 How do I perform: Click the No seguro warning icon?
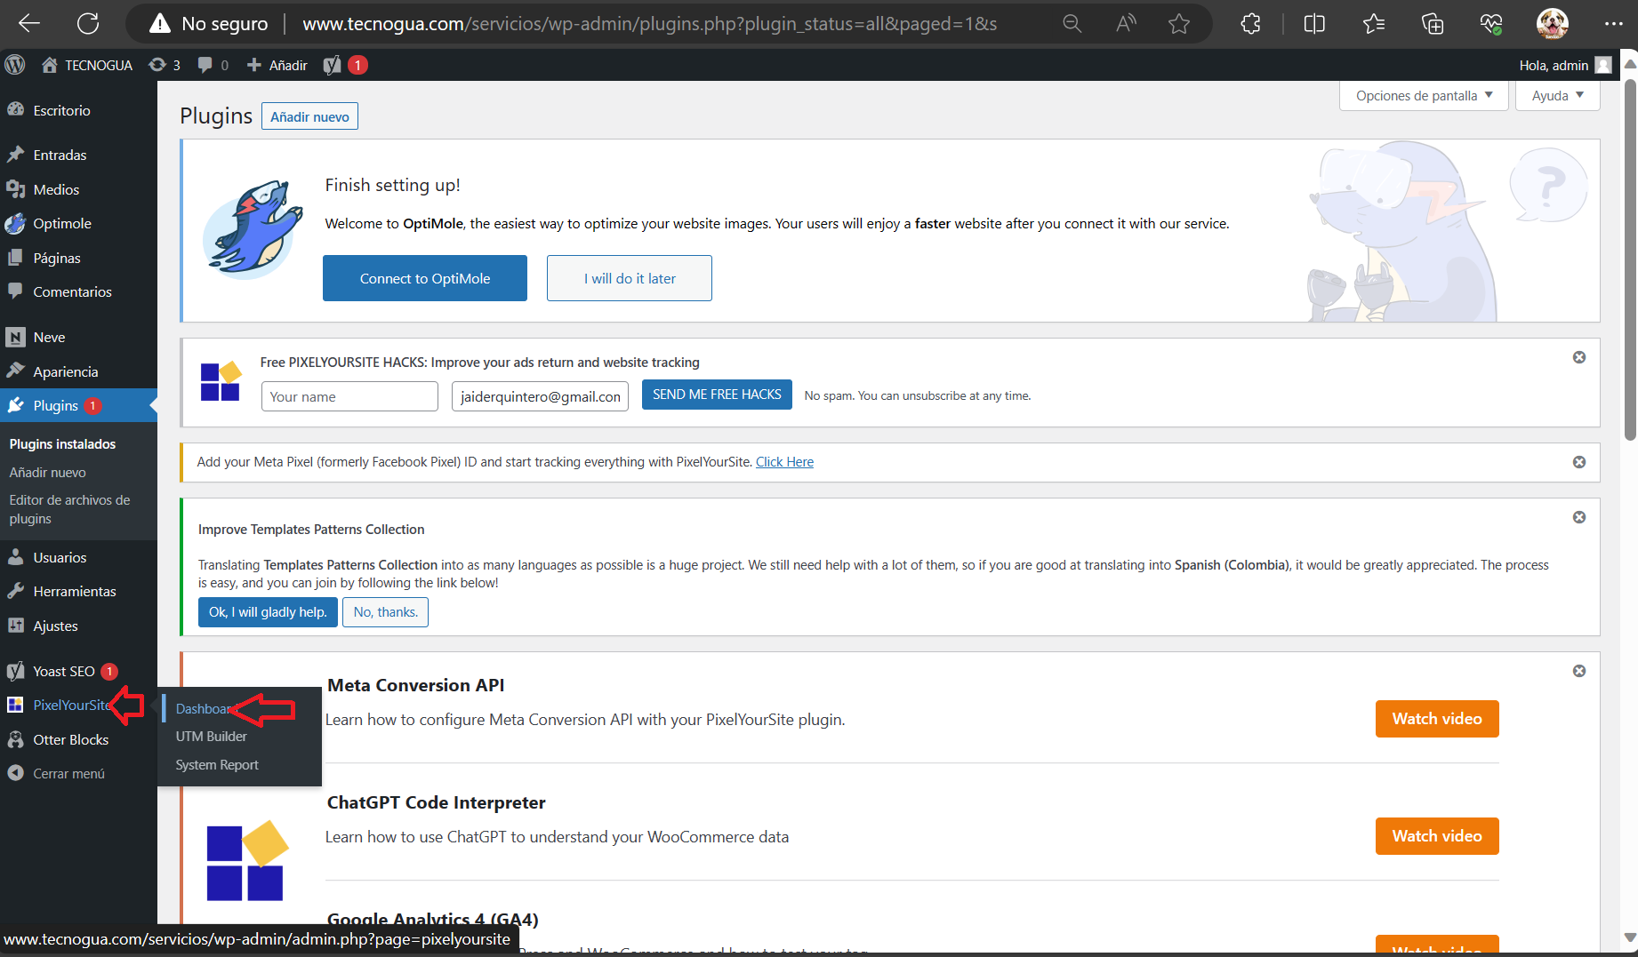click(160, 24)
